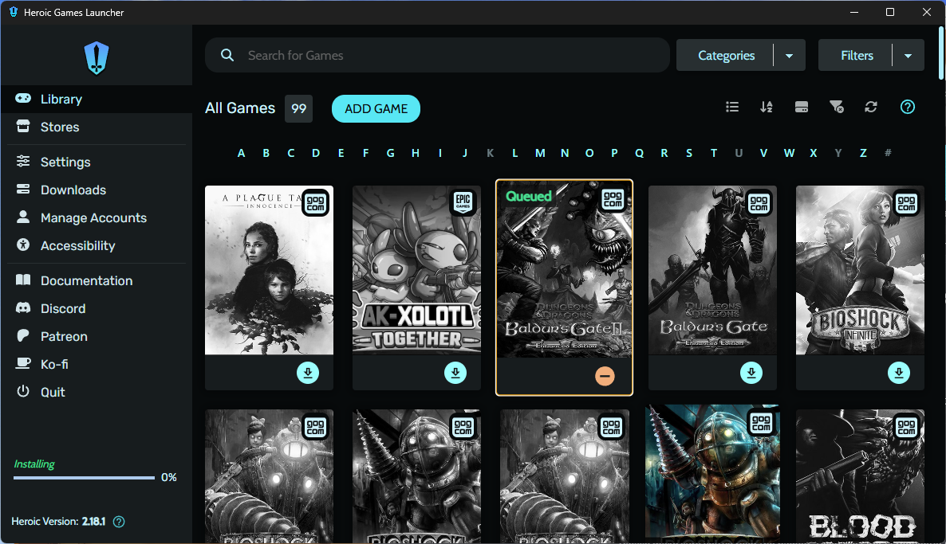Expand the Filters dropdown arrow
Image resolution: width=946 pixels, height=544 pixels.
pyautogui.click(x=908, y=56)
